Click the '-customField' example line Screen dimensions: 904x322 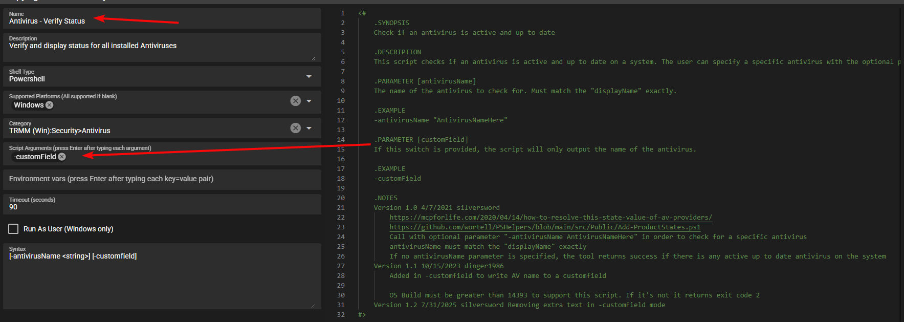(398, 178)
